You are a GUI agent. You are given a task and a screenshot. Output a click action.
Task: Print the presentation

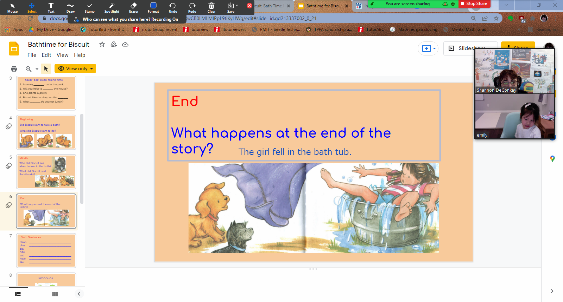[14, 68]
